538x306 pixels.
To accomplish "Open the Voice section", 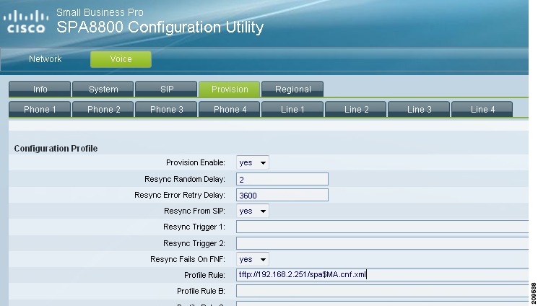I will pyautogui.click(x=121, y=59).
